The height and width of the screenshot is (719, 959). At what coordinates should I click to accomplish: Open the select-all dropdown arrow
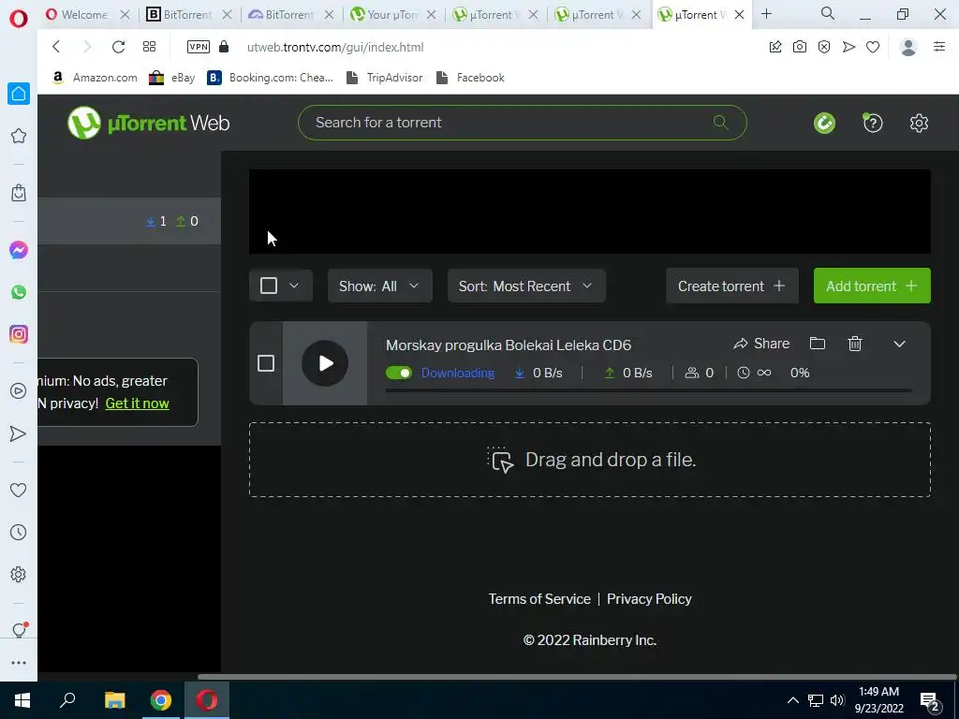294,286
